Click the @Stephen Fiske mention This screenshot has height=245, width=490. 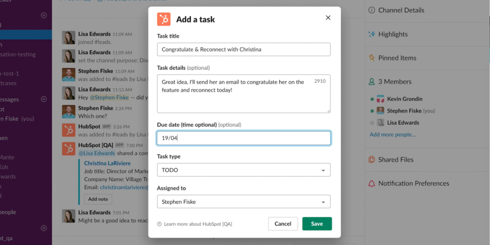coord(110,98)
